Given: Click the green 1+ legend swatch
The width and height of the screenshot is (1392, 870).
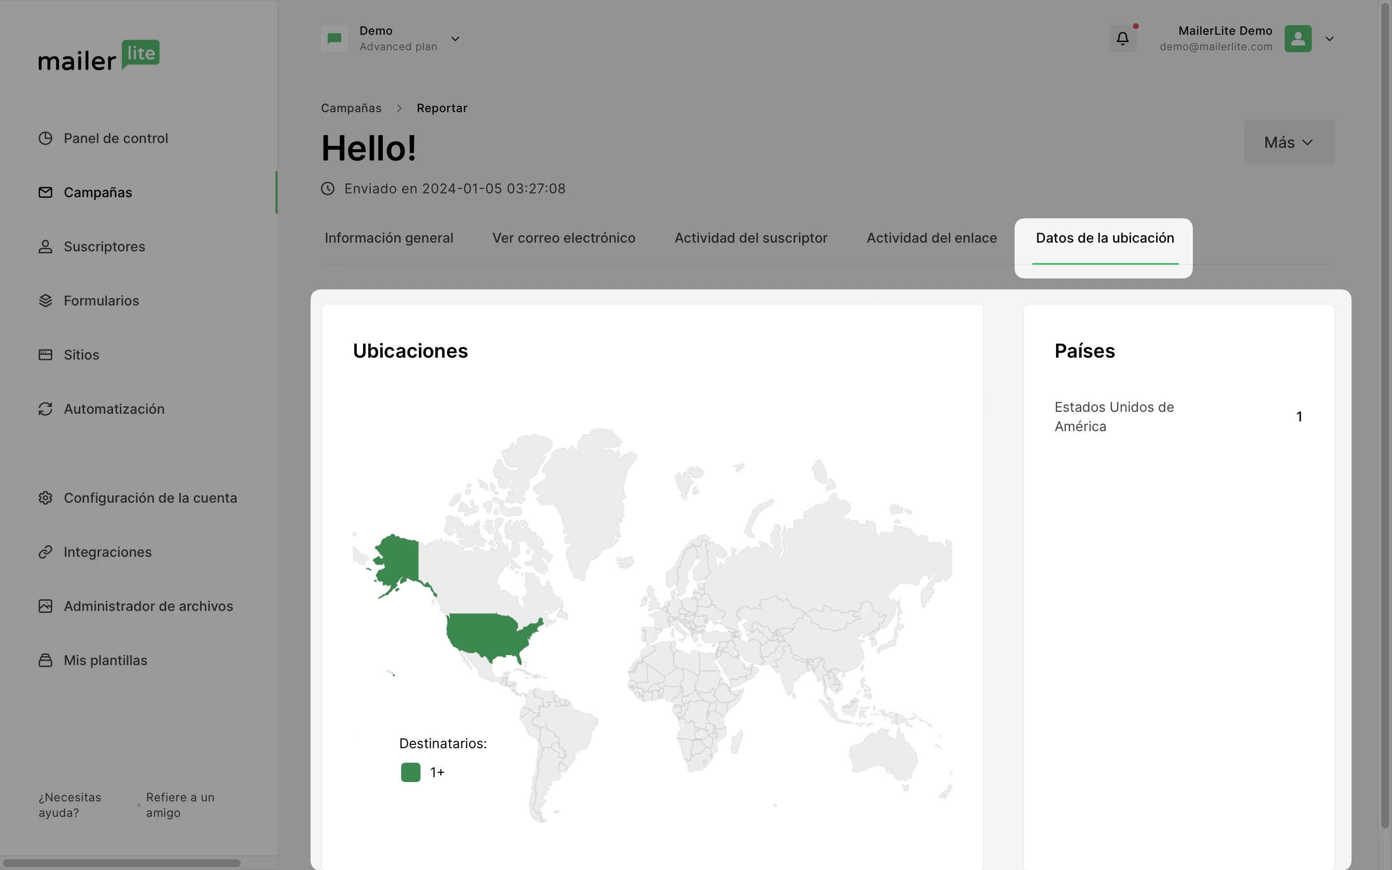Looking at the screenshot, I should pos(411,772).
